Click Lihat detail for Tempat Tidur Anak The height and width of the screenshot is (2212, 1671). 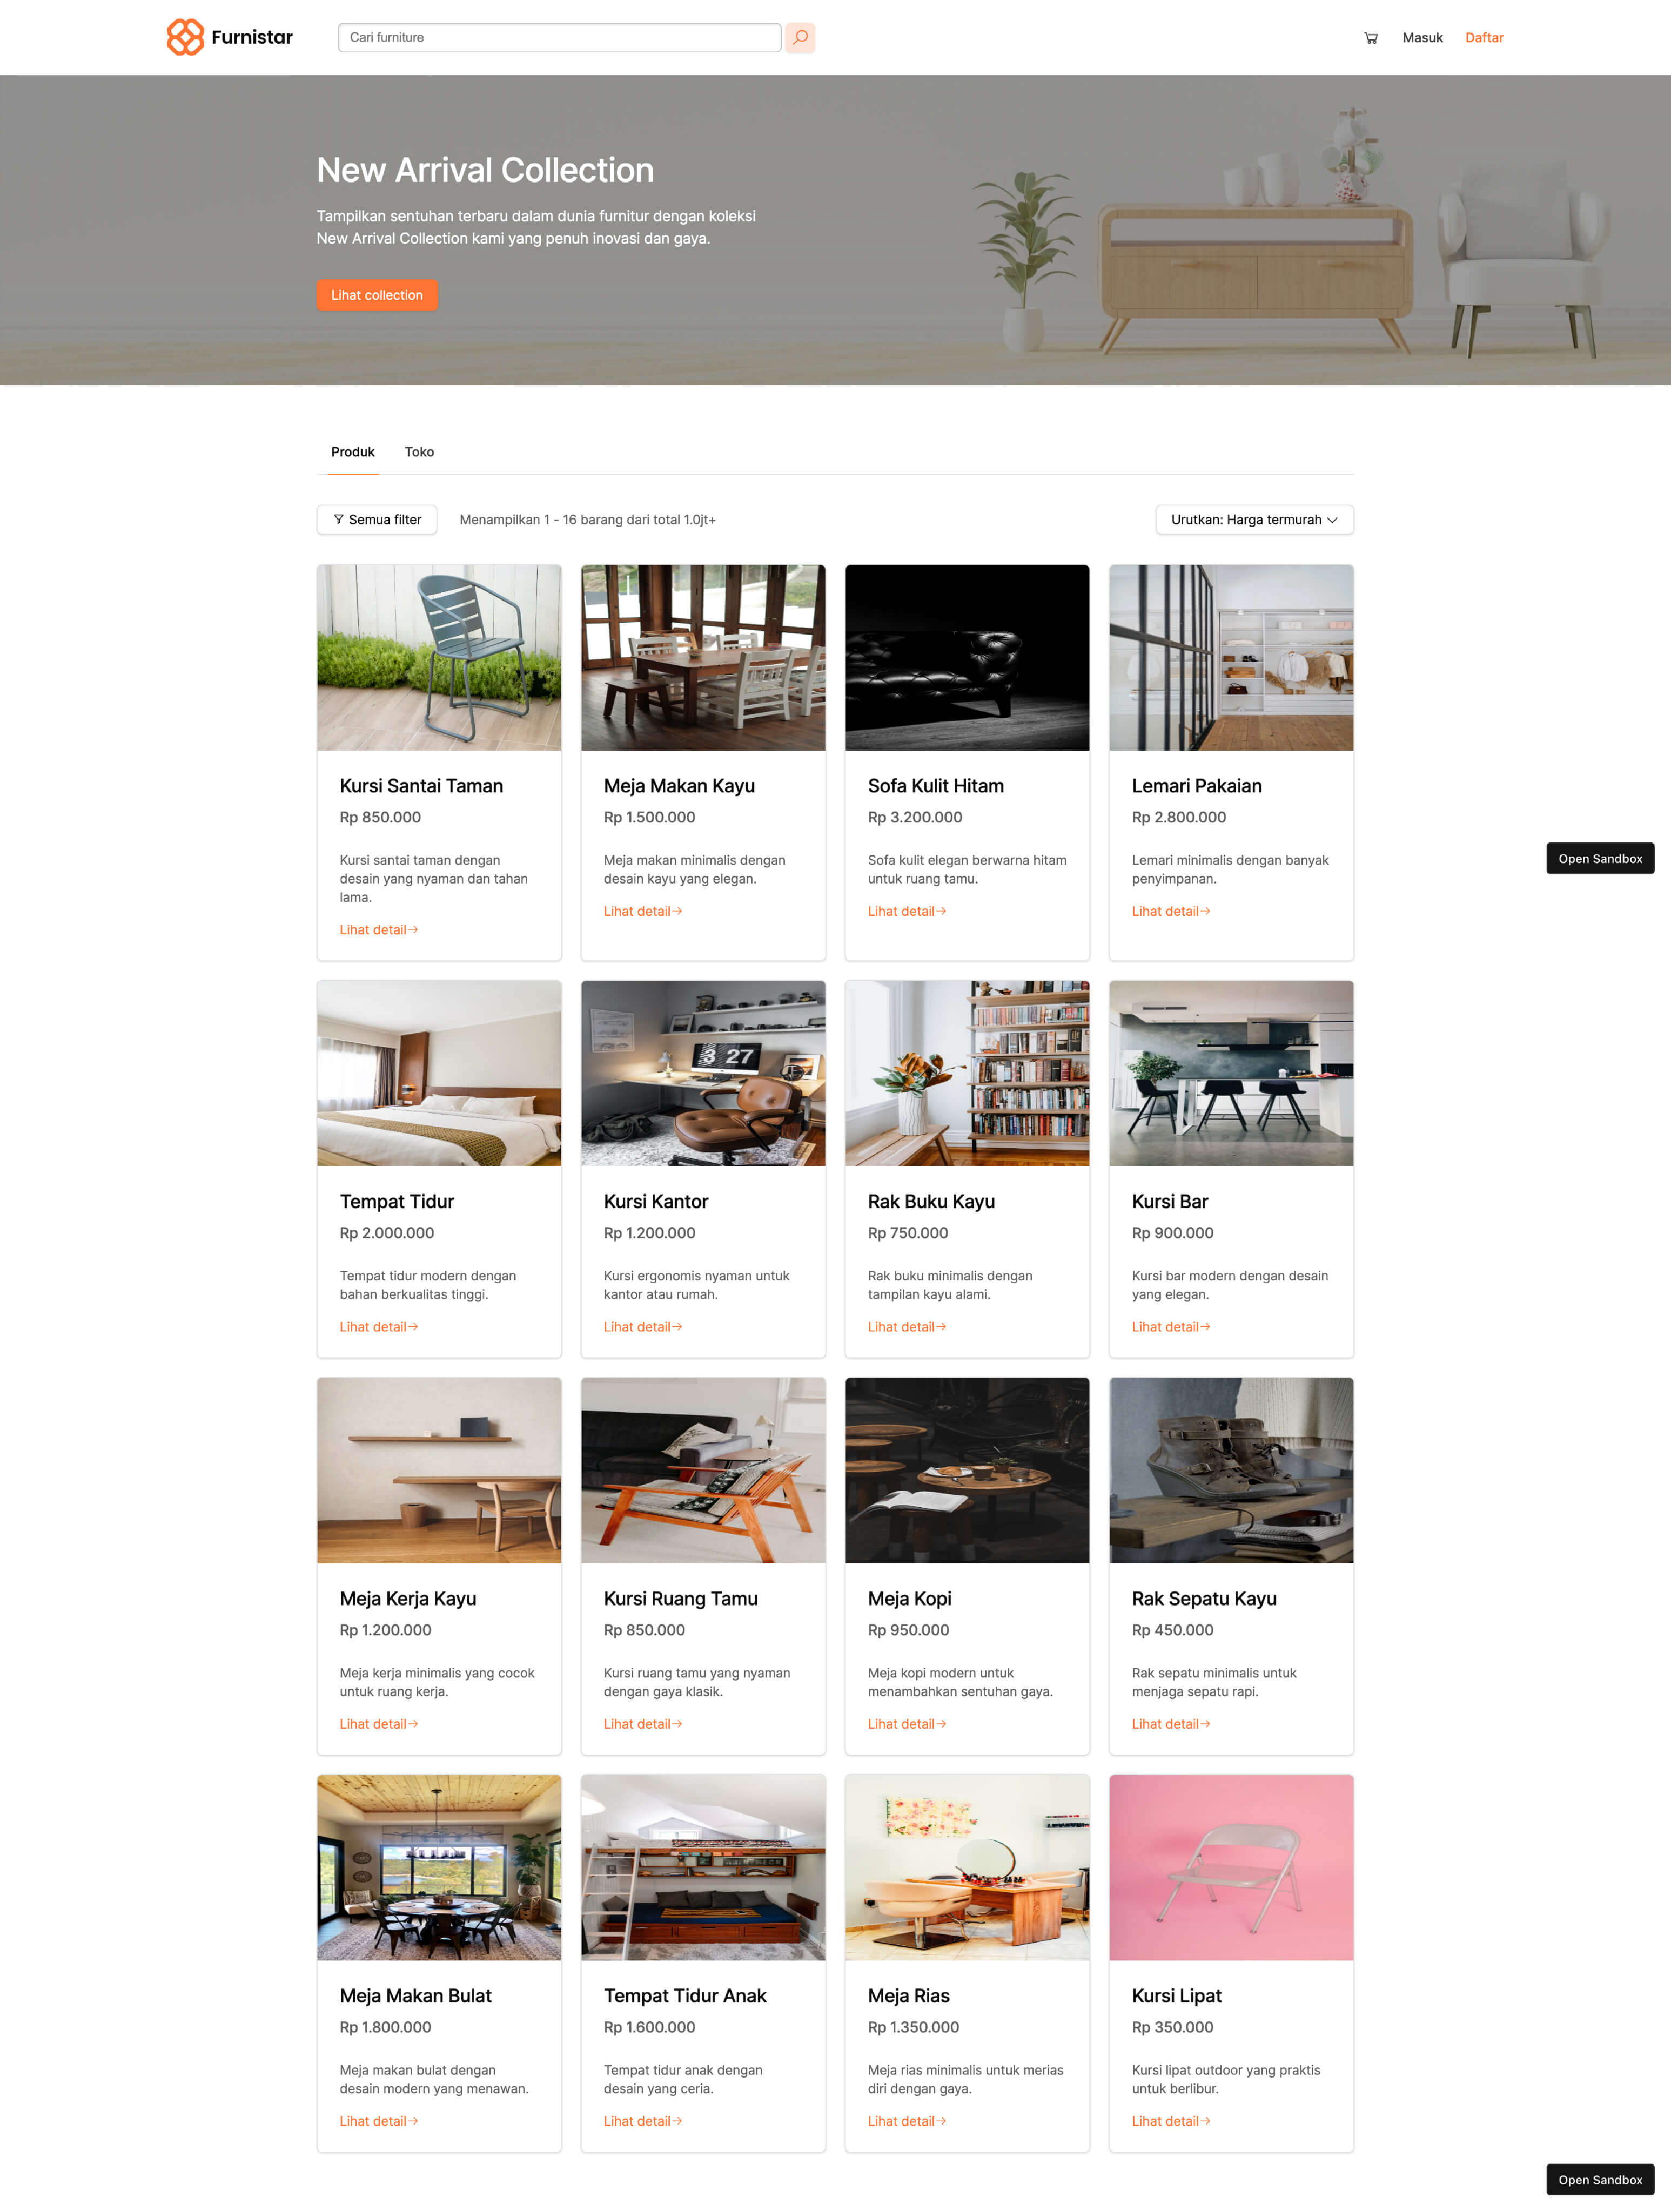coord(643,2121)
